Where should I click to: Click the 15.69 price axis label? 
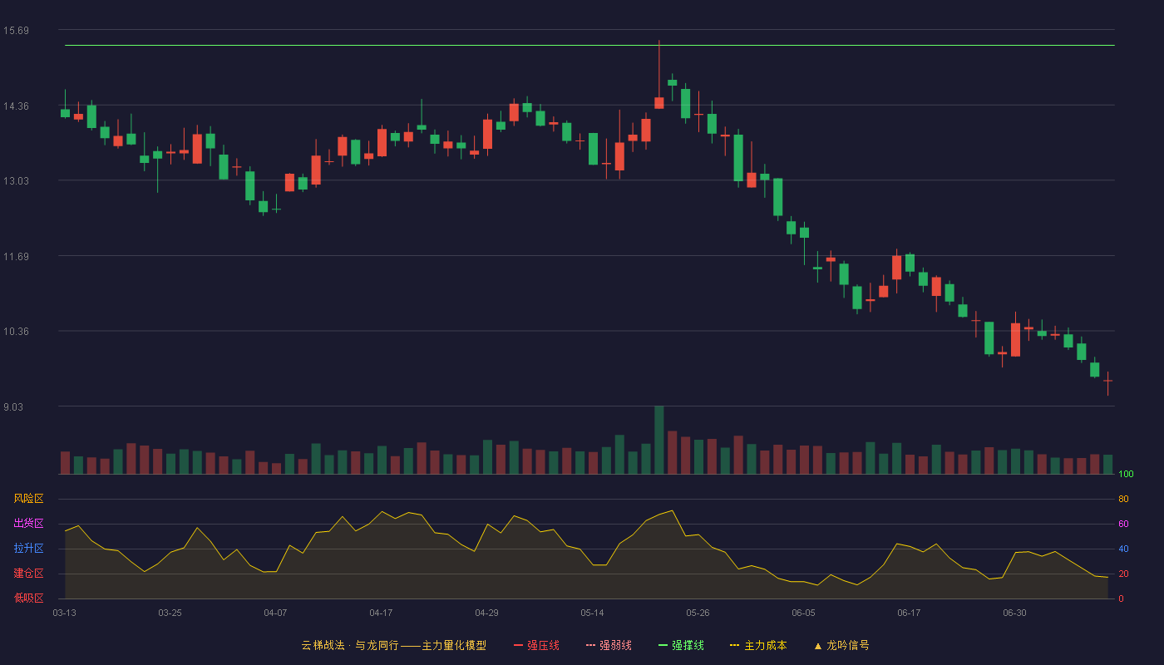[16, 31]
